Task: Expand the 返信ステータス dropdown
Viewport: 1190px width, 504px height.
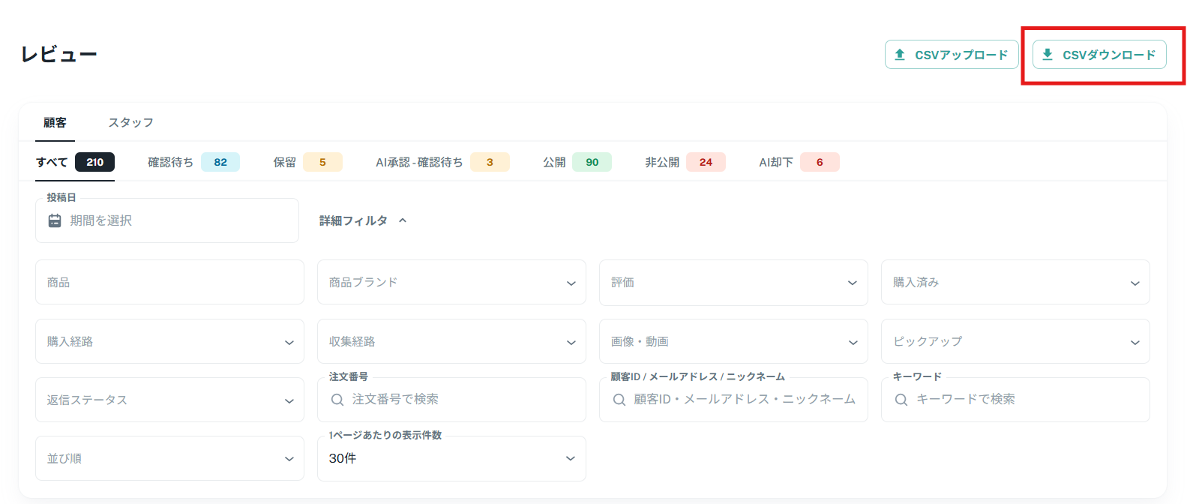Action: click(x=169, y=400)
